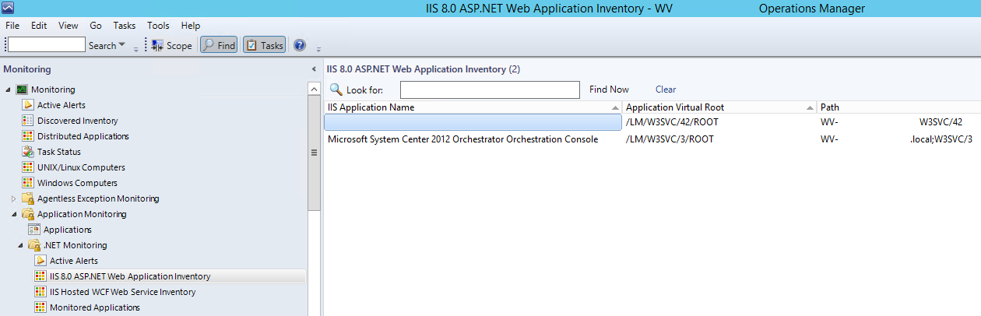Screen dimensions: 981x316
Task: Open the Tools menu
Action: [x=158, y=26]
